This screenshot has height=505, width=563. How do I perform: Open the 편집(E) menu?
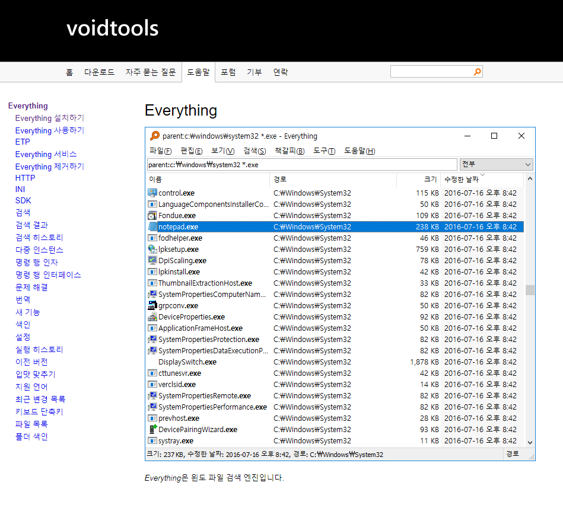(192, 151)
